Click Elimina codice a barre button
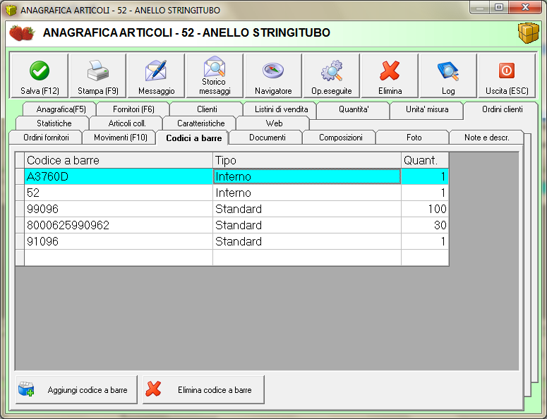This screenshot has height=419, width=547. 203,389
